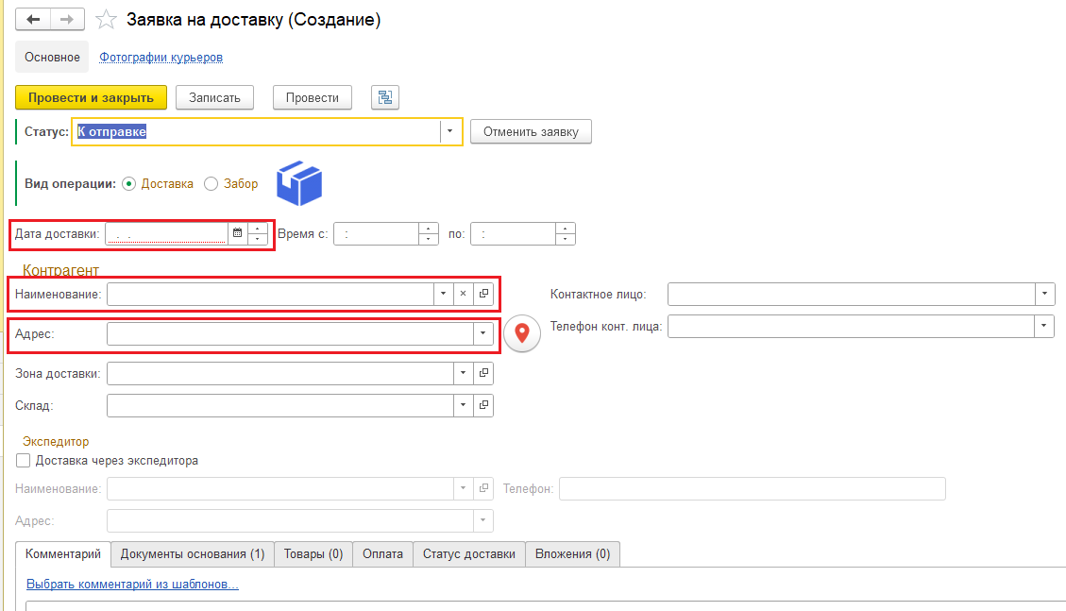Viewport: 1066px width, 611px height.
Task: Select the Забор operation type
Action: coord(231,183)
